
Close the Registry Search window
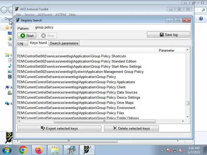coord(187,20)
